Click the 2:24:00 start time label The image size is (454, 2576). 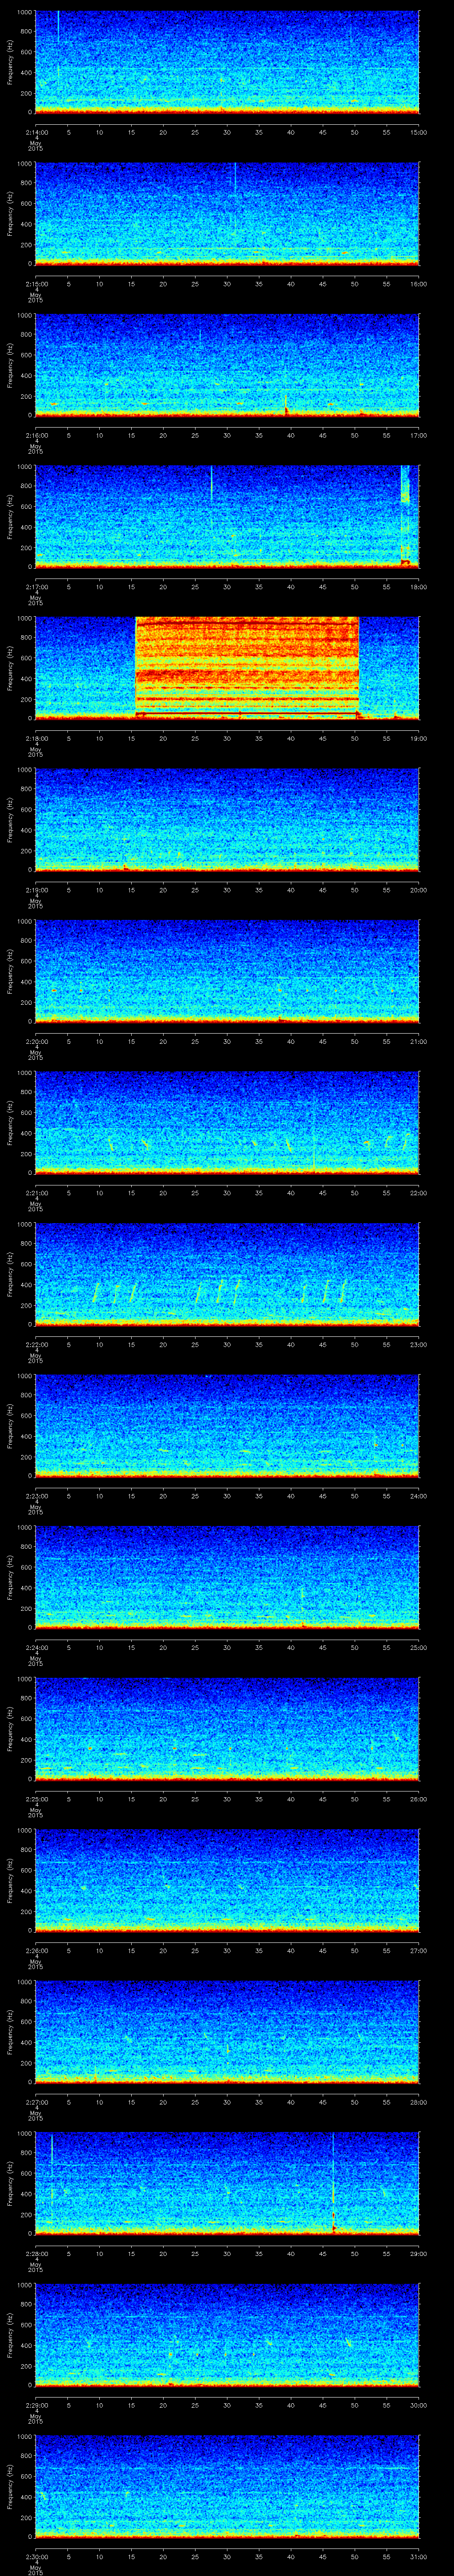point(36,1647)
